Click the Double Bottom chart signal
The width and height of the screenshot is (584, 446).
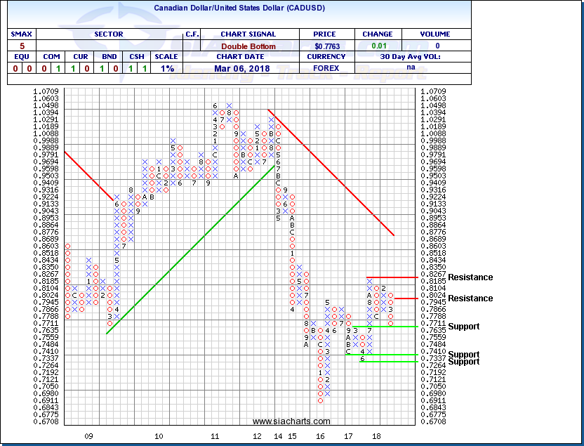(x=248, y=45)
